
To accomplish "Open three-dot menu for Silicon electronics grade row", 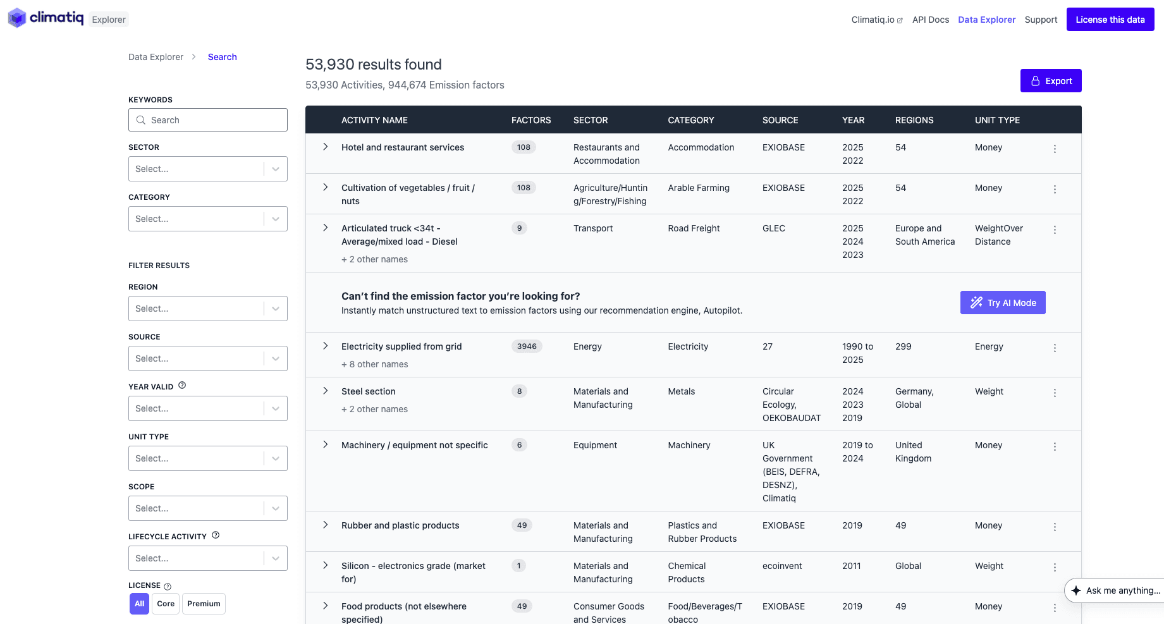I will (1055, 567).
